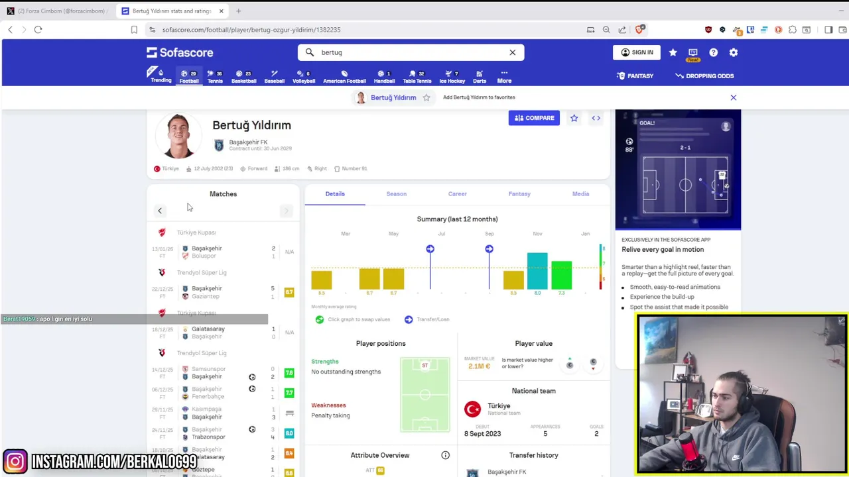Click the COMPARE button
This screenshot has height=477, width=849.
534,118
